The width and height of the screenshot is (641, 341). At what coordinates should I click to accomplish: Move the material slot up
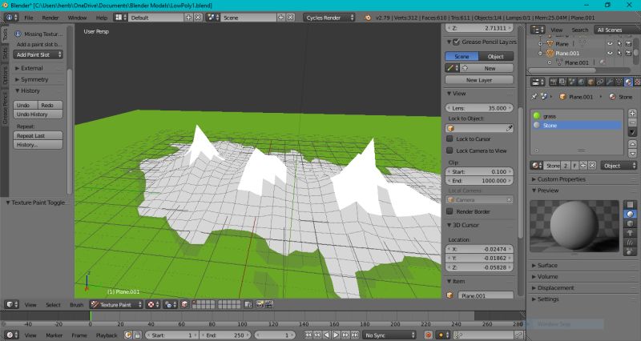(632, 144)
